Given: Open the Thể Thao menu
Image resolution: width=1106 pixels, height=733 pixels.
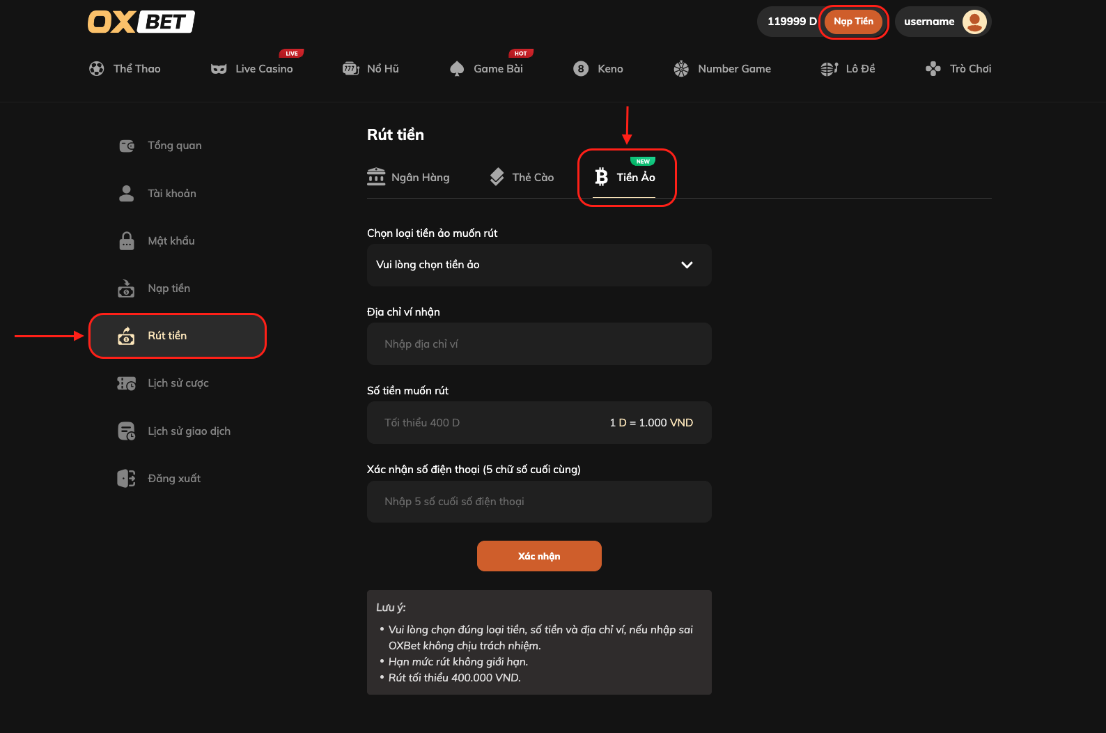Looking at the screenshot, I should [x=125, y=68].
